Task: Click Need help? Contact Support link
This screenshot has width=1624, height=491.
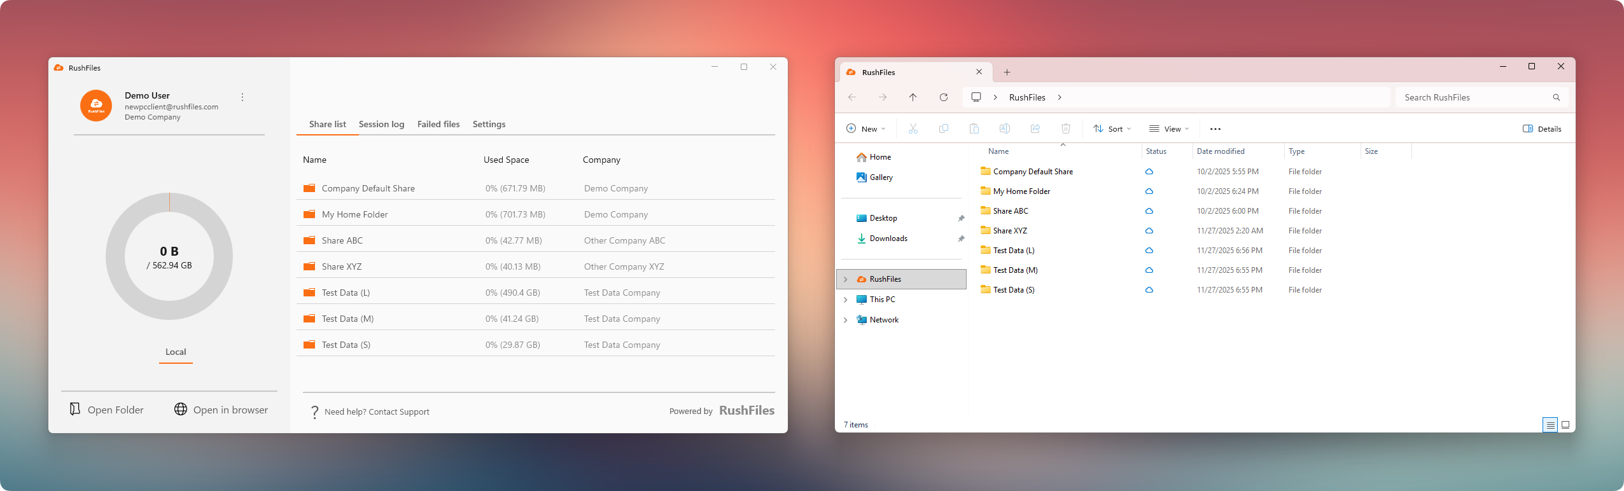Action: pyautogui.click(x=377, y=411)
